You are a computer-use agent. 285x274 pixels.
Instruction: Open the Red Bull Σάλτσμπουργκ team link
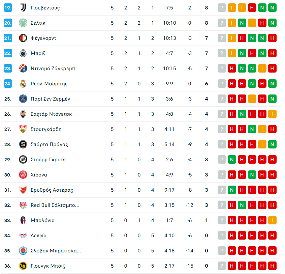[x=55, y=205]
